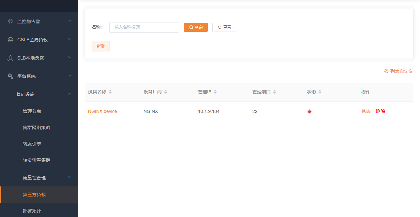Collapse the 基础设施 submenu chevron

click(70, 94)
